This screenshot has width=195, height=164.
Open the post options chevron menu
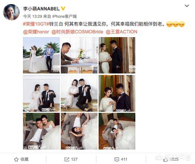pyautogui.click(x=187, y=6)
